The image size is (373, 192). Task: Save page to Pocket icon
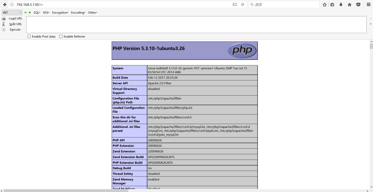coord(358,5)
